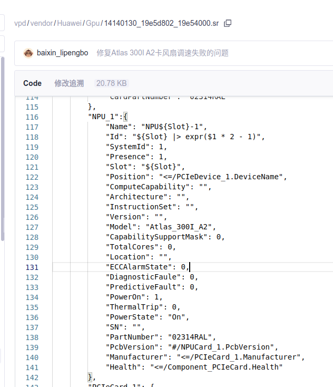
Task: Click the 20.78 KB file size label
Action: pyautogui.click(x=111, y=83)
